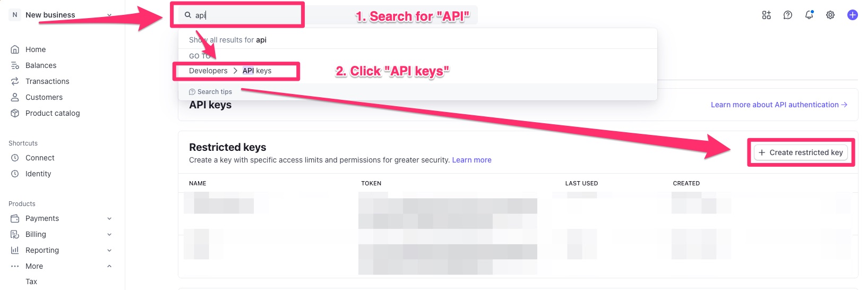Expand the Billing section chevron
Viewport: 867px width, 290px height.
pos(109,234)
